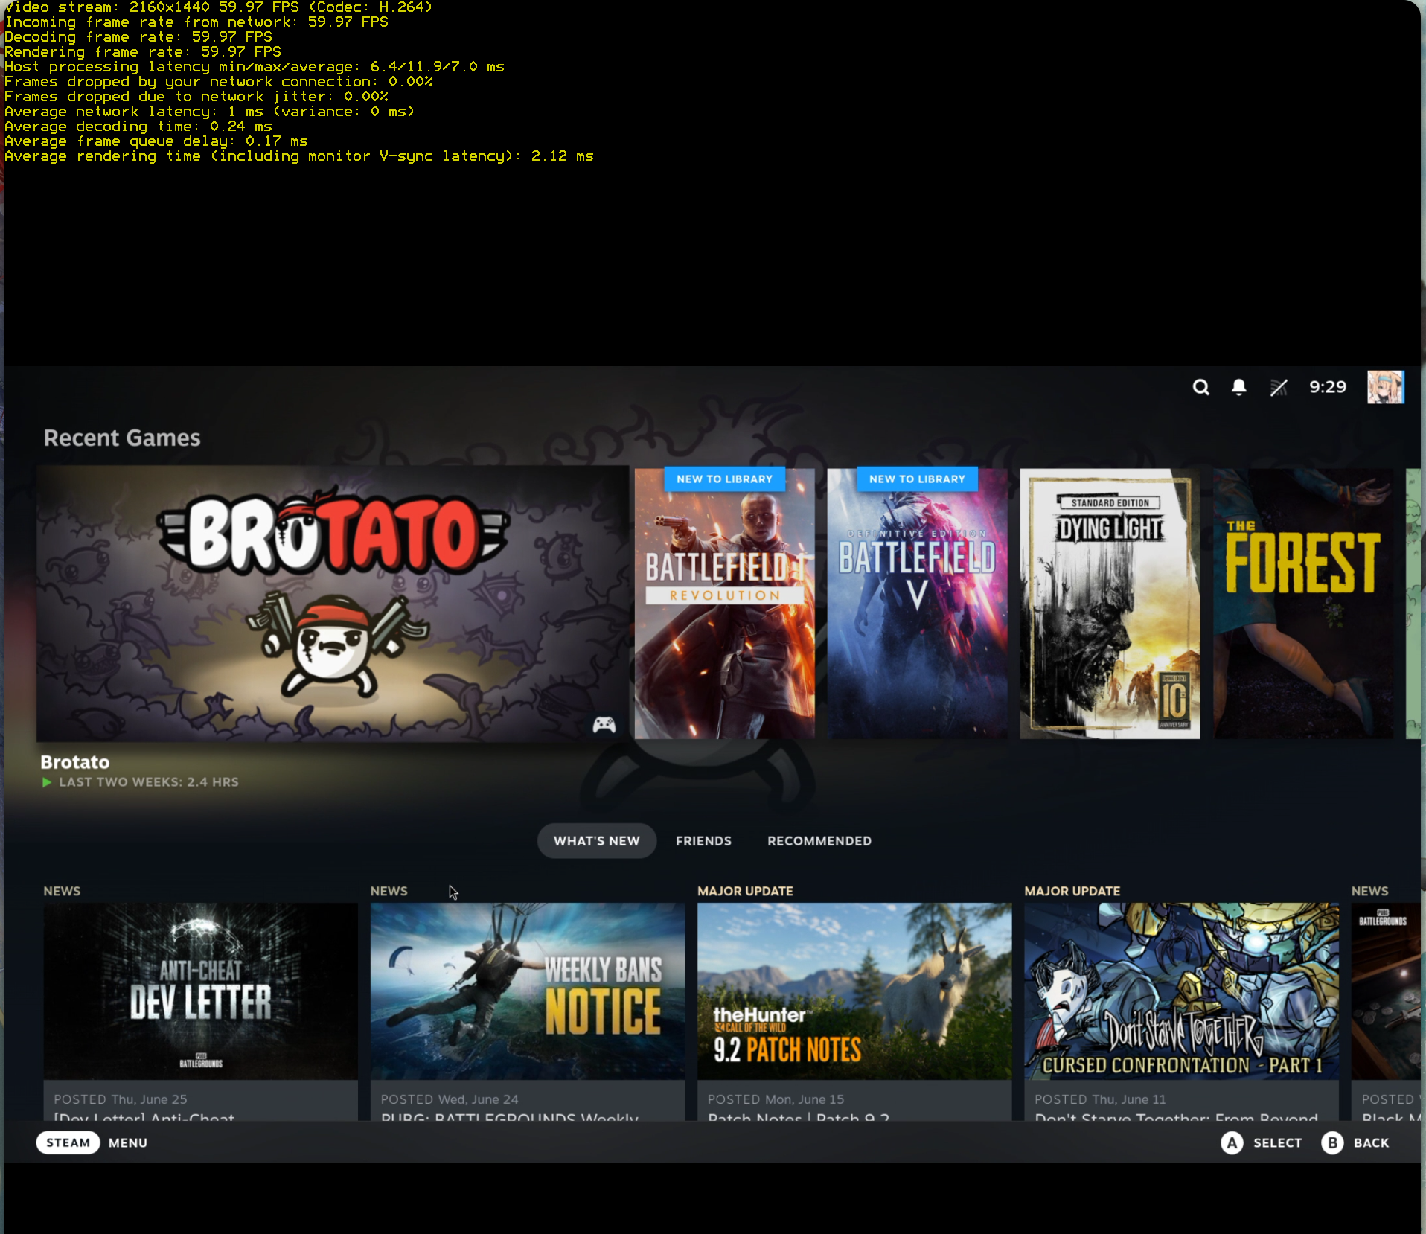Click NEW TO LIBRARY badge on Battlefield V

(x=917, y=479)
